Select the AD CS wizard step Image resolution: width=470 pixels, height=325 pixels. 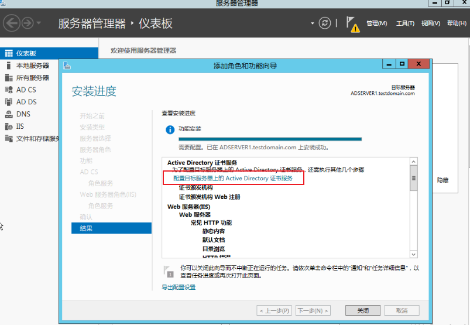89,172
